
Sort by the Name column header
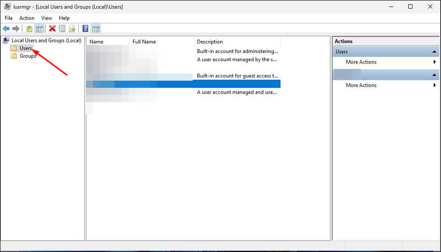(x=108, y=42)
